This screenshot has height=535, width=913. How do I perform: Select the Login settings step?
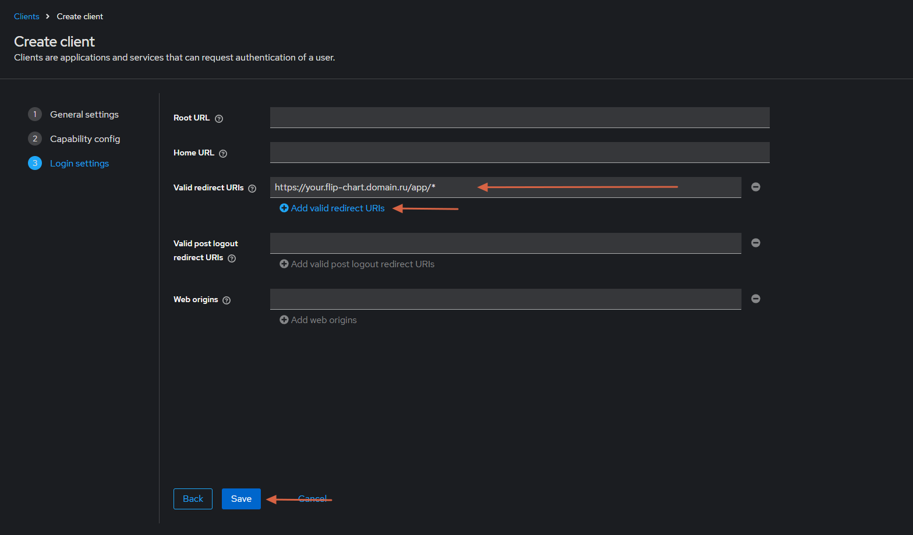pyautogui.click(x=79, y=164)
